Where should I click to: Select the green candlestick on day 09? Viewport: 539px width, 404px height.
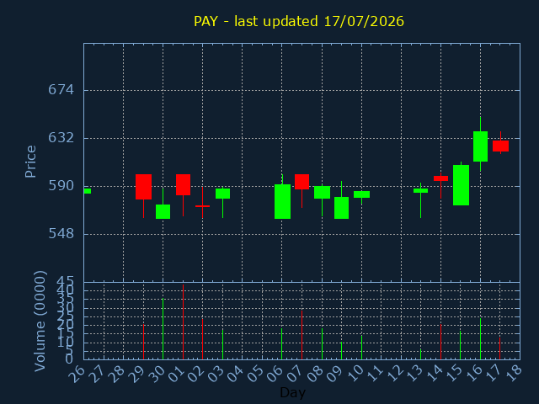341,200
